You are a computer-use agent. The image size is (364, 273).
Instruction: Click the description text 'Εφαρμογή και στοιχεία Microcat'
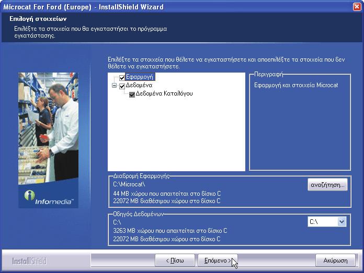pos(296,85)
